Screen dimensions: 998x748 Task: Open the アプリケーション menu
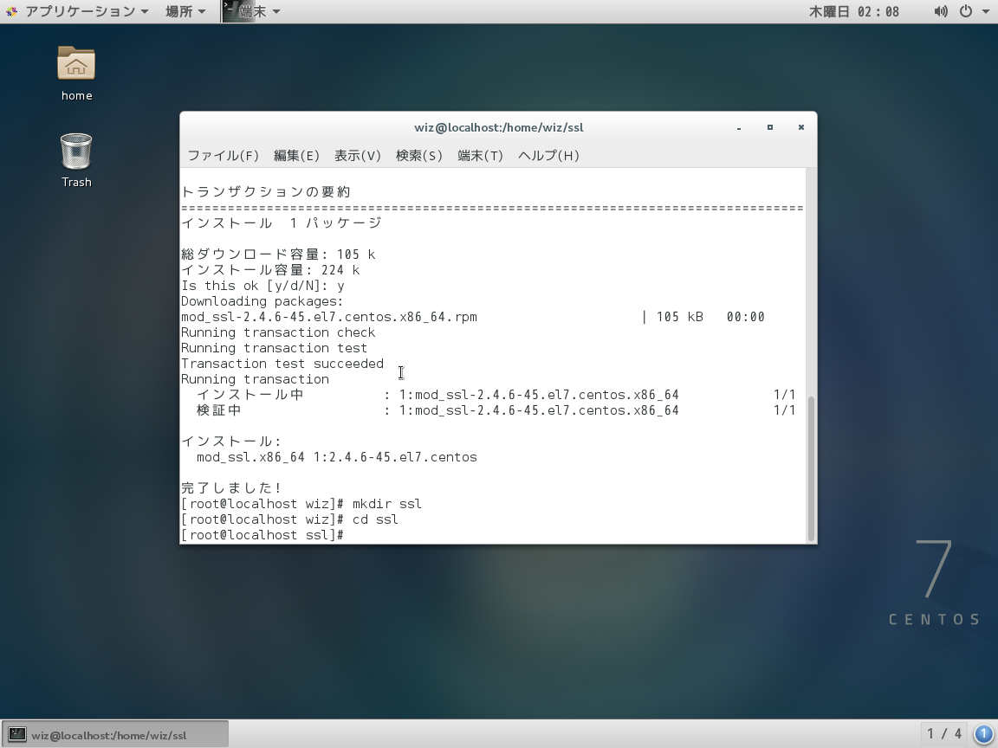[87, 11]
